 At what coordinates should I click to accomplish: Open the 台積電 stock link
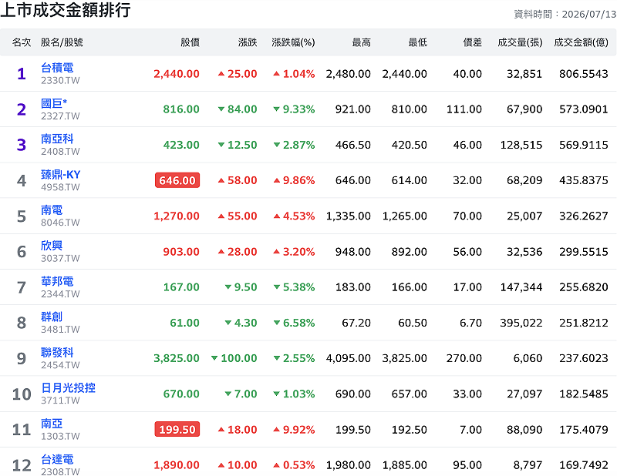pos(57,68)
